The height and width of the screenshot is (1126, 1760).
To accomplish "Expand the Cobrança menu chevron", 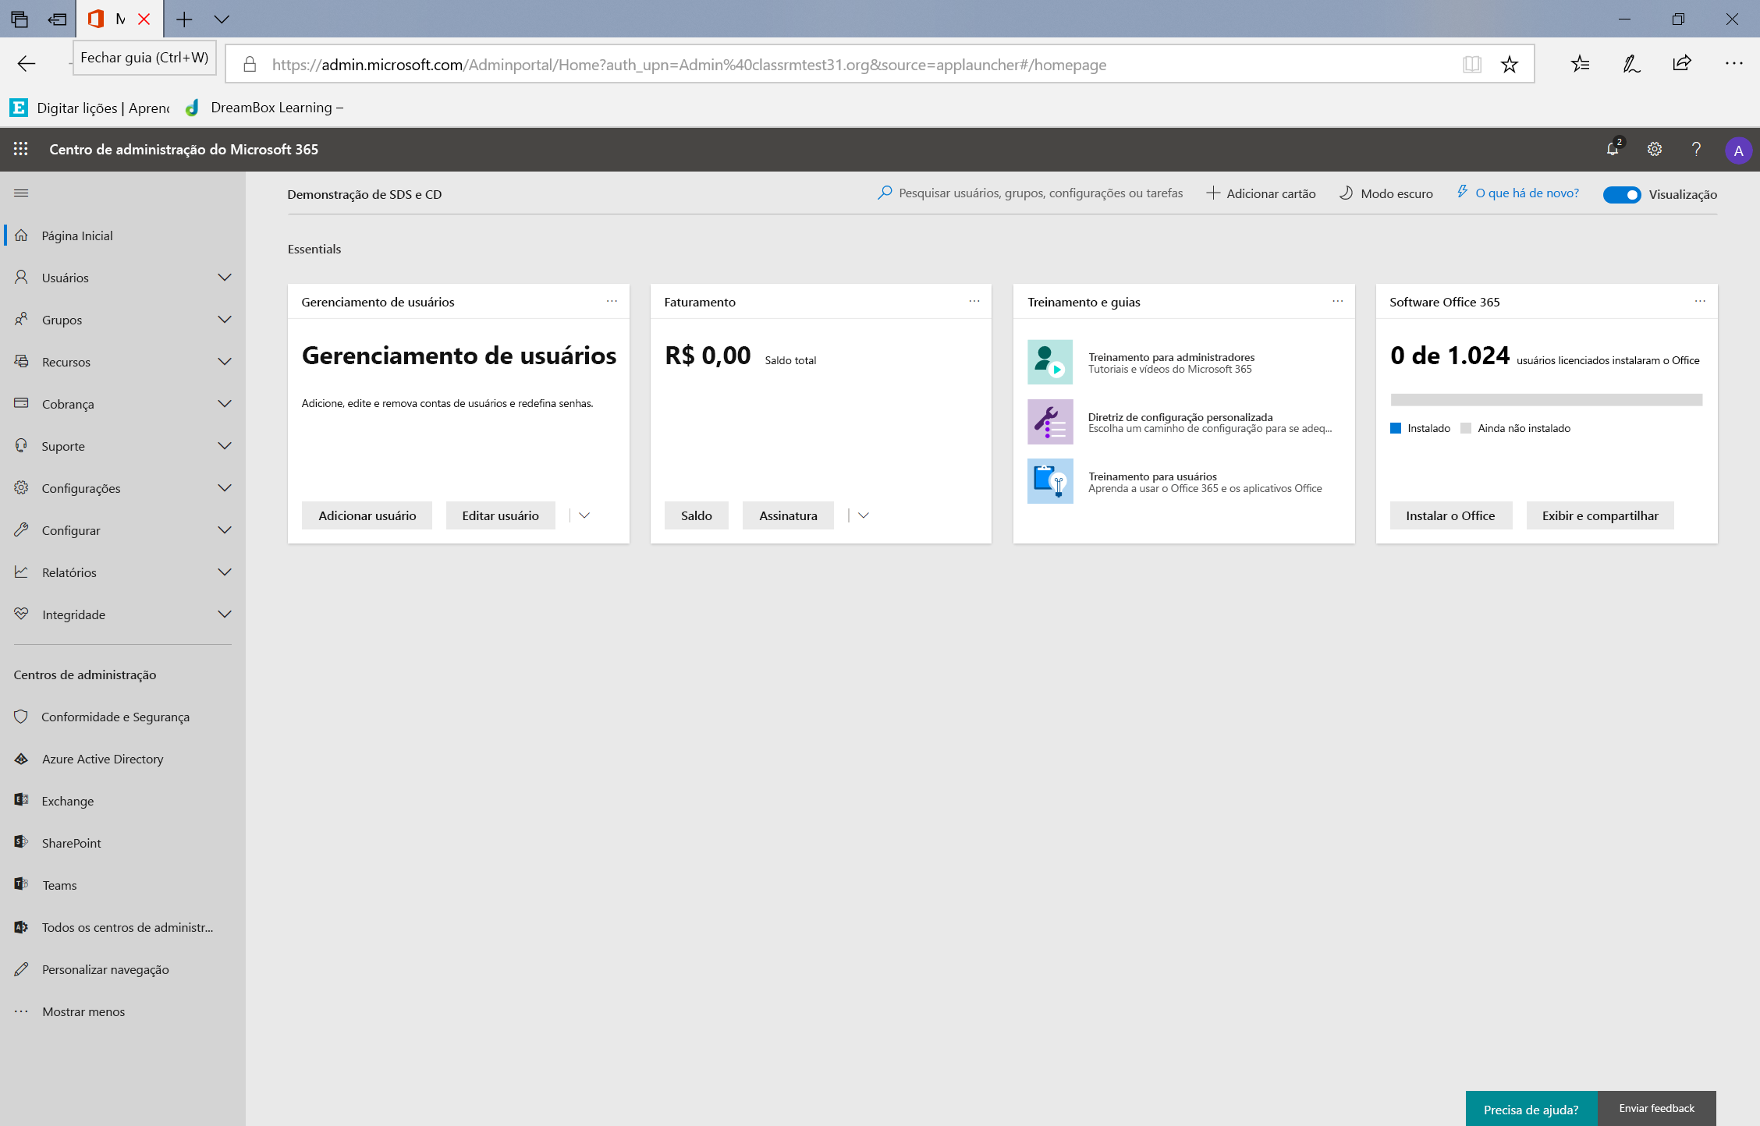I will tap(225, 404).
